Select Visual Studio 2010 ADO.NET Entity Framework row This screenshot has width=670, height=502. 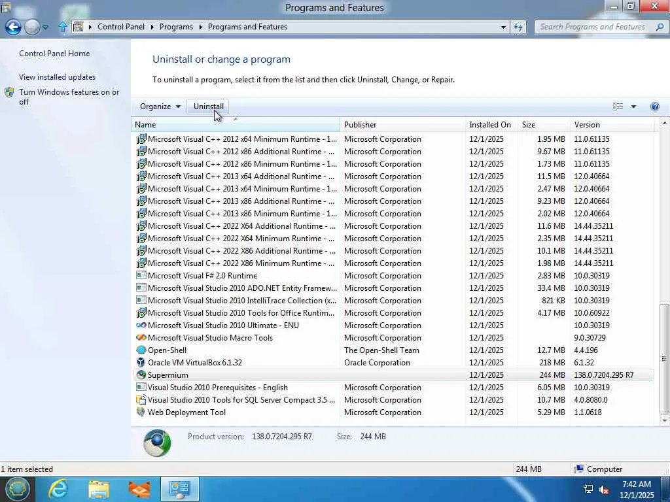click(393, 288)
